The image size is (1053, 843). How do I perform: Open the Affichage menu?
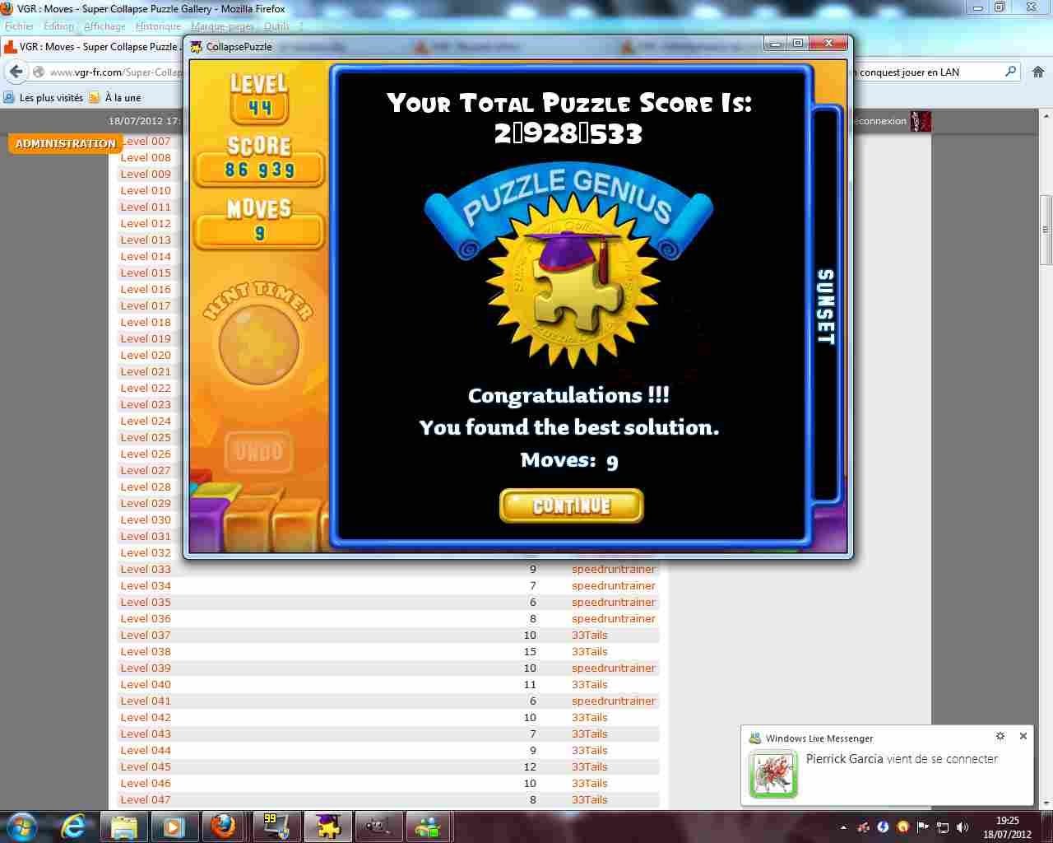click(104, 26)
